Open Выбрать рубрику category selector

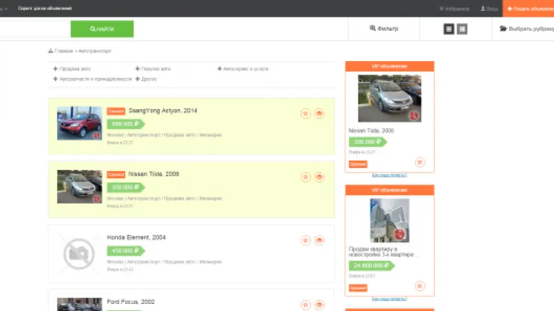coord(527,28)
